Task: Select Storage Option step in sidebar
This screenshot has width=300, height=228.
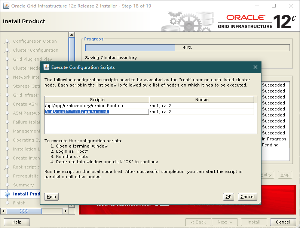Action: tap(27, 86)
